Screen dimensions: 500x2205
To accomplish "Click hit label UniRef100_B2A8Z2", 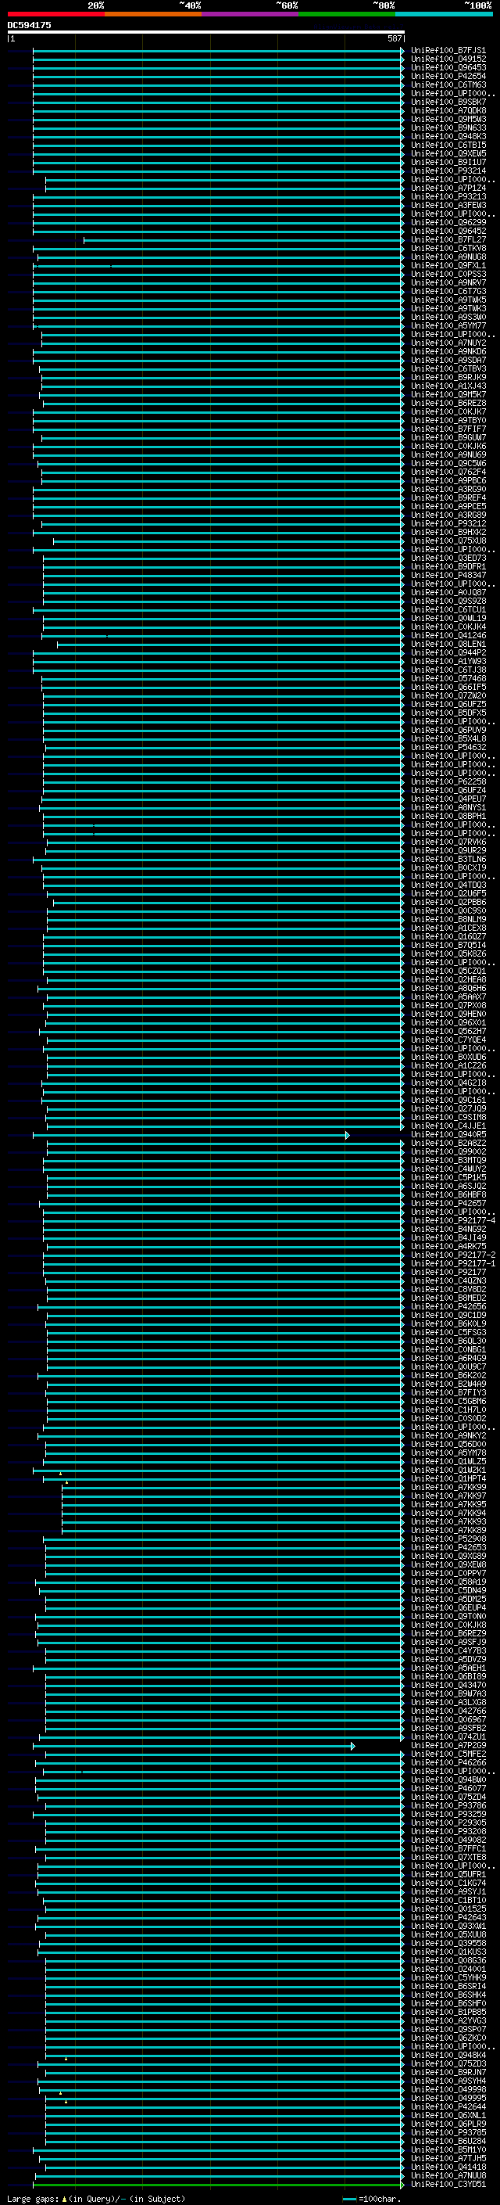I will (448, 1143).
